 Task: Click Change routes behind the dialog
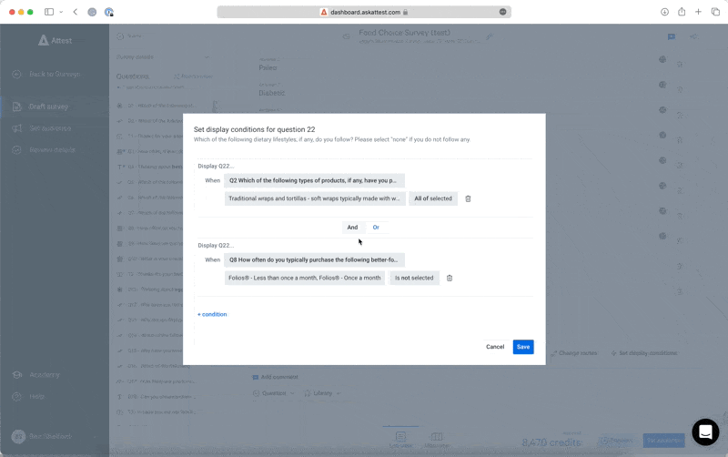click(x=574, y=353)
